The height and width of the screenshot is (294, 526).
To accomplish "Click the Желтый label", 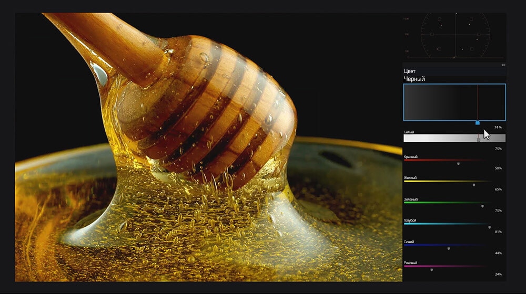I will 410,178.
